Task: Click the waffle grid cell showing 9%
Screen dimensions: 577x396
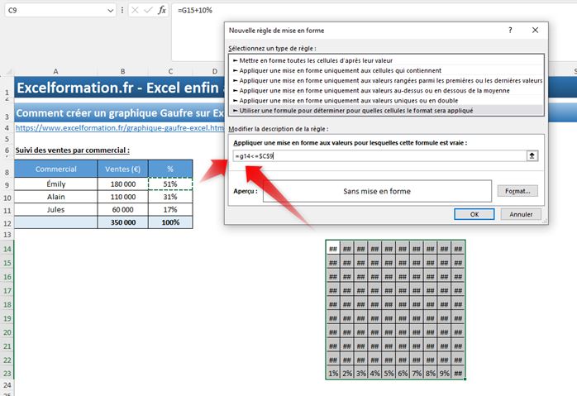Action: pos(444,373)
